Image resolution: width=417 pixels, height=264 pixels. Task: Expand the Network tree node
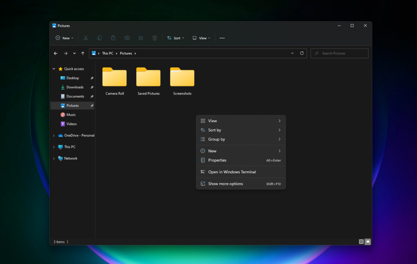click(54, 158)
